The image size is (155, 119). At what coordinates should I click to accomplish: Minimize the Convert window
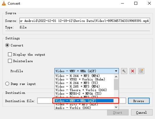[x=122, y=3]
